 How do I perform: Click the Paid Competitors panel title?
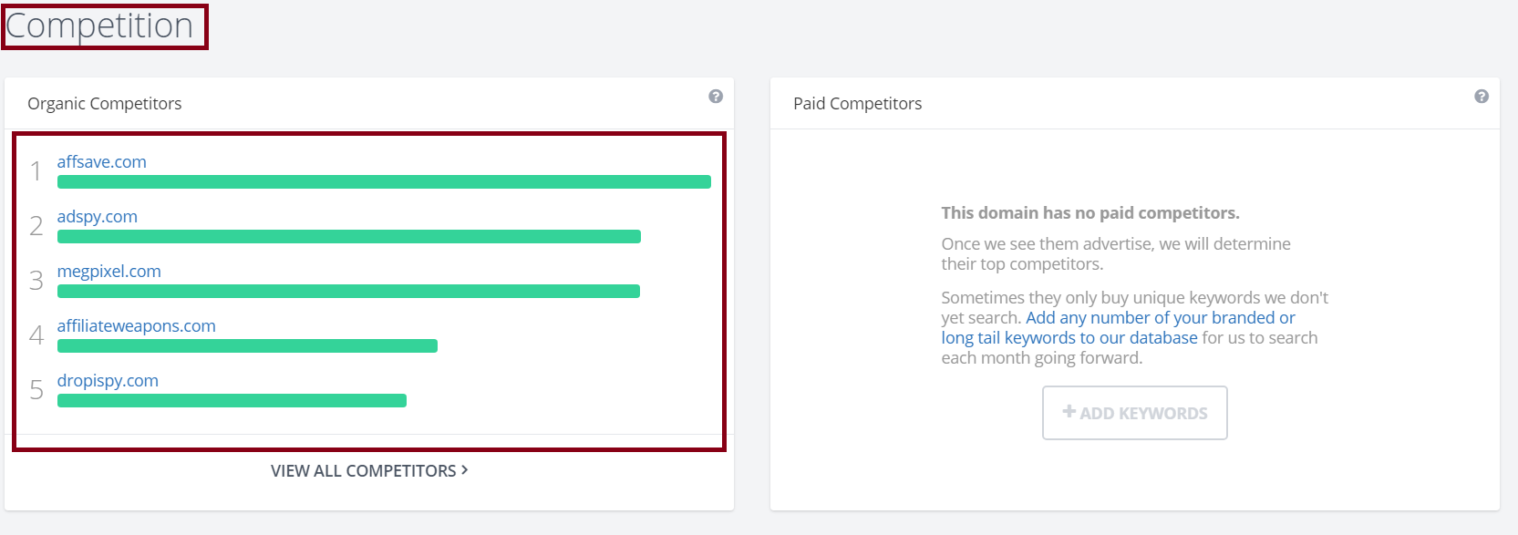pos(856,103)
